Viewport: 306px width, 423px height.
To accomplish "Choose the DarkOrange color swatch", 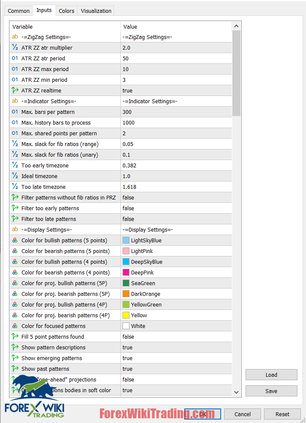I will (126, 294).
